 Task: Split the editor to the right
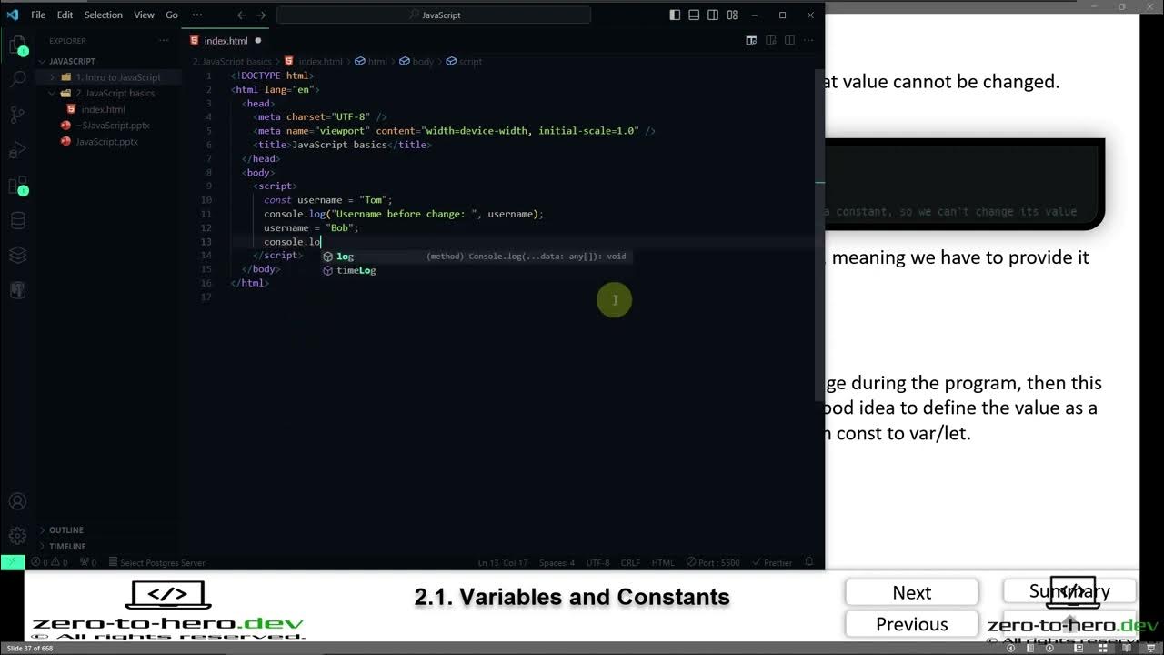789,41
